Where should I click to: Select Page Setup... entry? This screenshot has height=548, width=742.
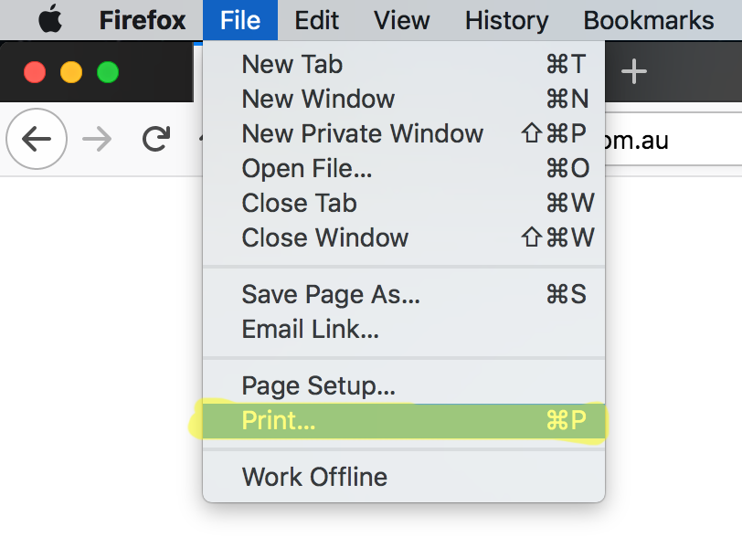(404, 385)
